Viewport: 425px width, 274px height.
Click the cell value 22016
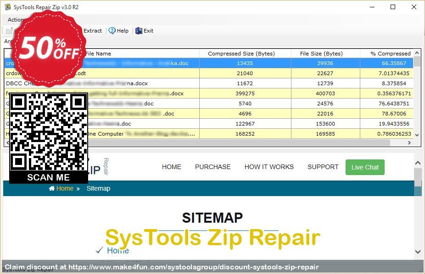(x=325, y=114)
